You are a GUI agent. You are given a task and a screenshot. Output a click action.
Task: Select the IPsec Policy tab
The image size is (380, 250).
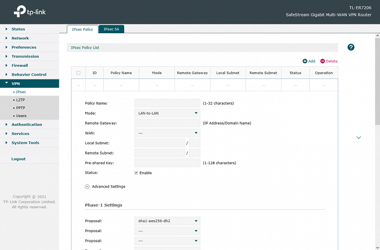coord(82,29)
